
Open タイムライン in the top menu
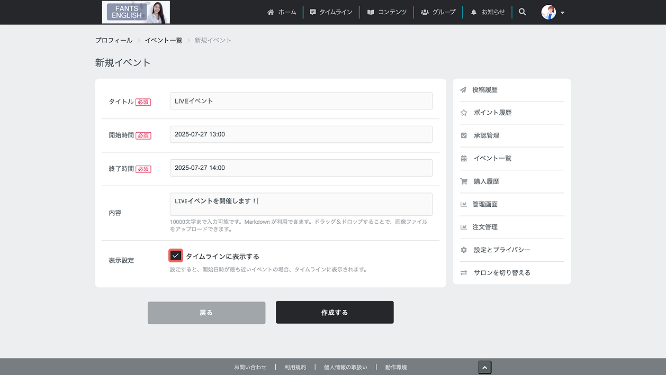click(x=336, y=12)
